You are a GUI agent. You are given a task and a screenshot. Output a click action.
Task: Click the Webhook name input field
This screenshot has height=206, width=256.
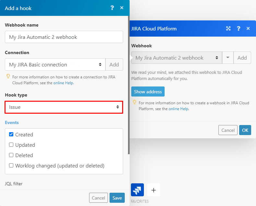pyautogui.click(x=64, y=37)
